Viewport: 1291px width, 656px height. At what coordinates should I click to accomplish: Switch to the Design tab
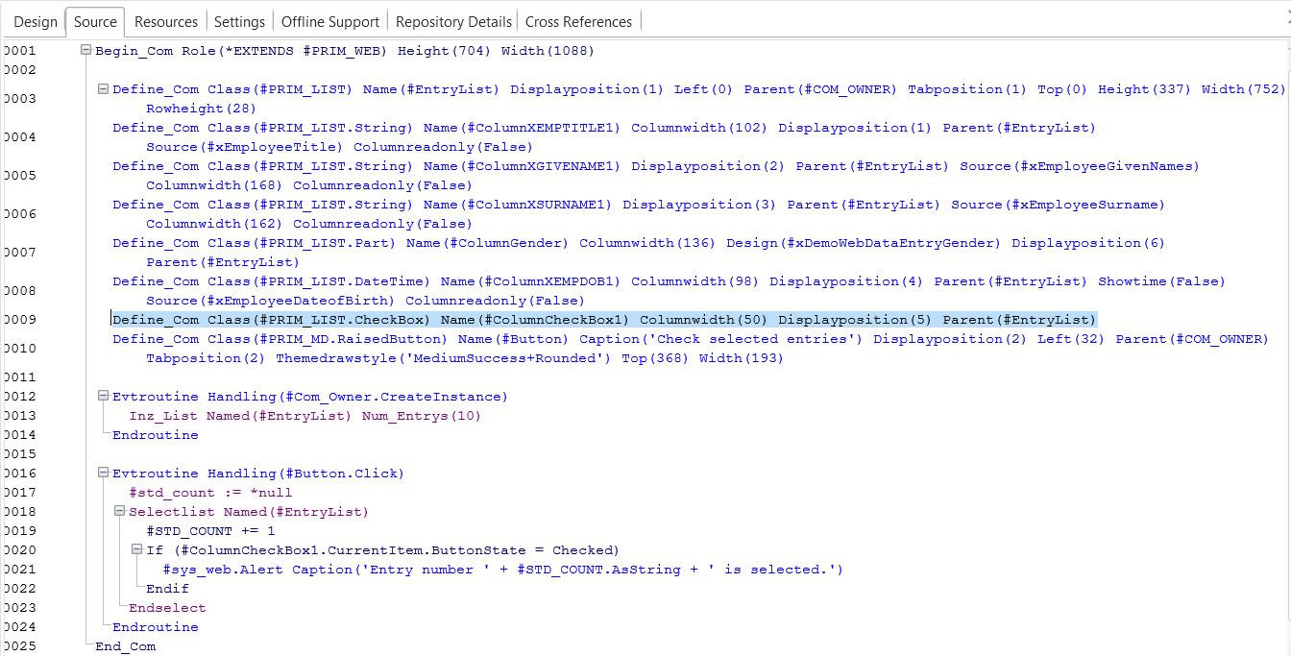[35, 20]
